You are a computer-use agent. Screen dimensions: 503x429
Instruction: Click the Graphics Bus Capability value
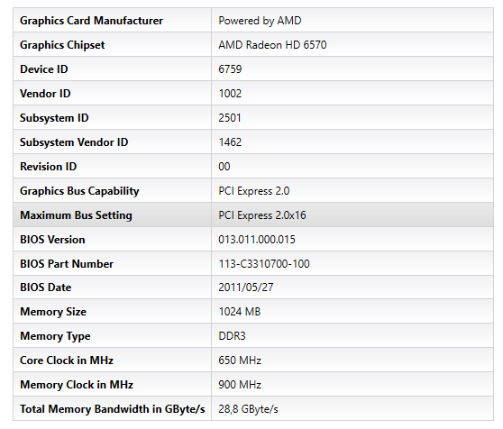coord(254,191)
